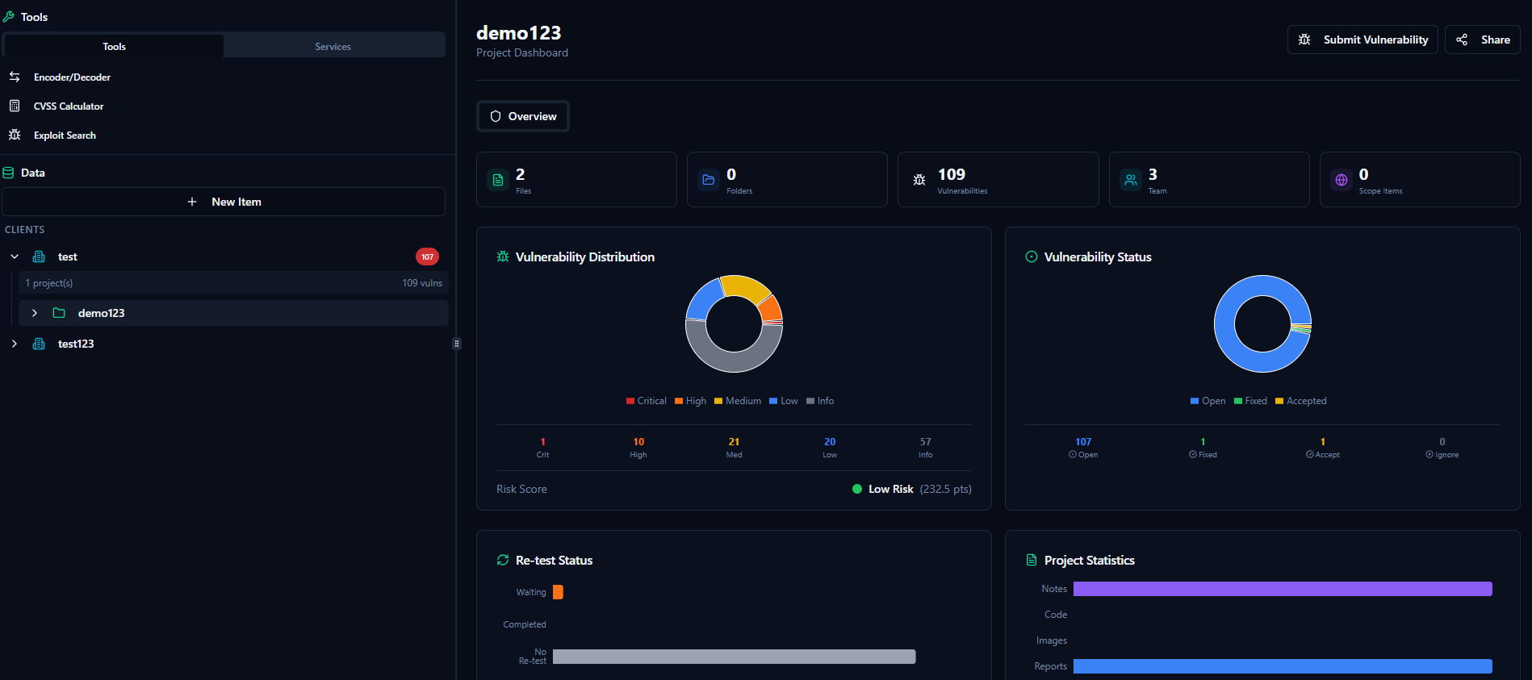Select the test123 client row

pyautogui.click(x=224, y=344)
